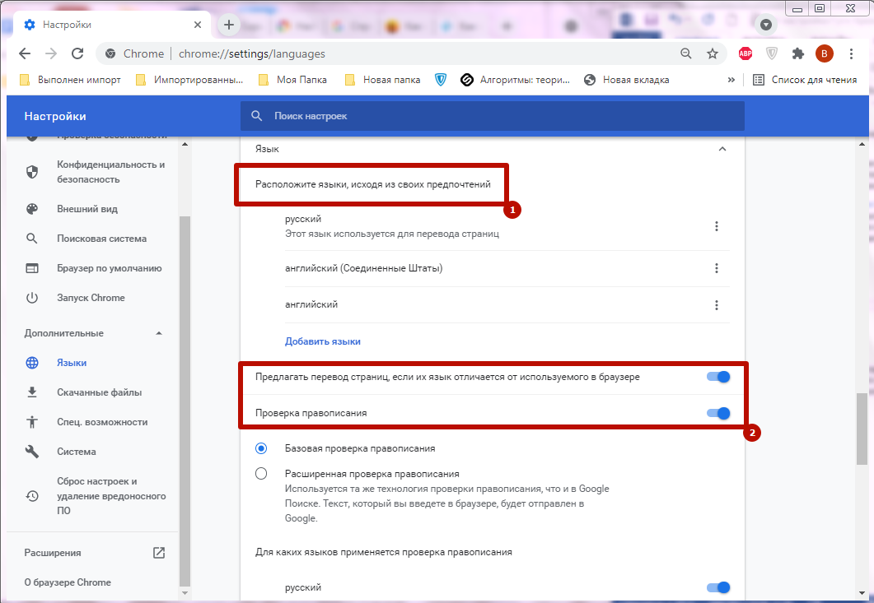Bookmark this page with star icon

pos(713,53)
